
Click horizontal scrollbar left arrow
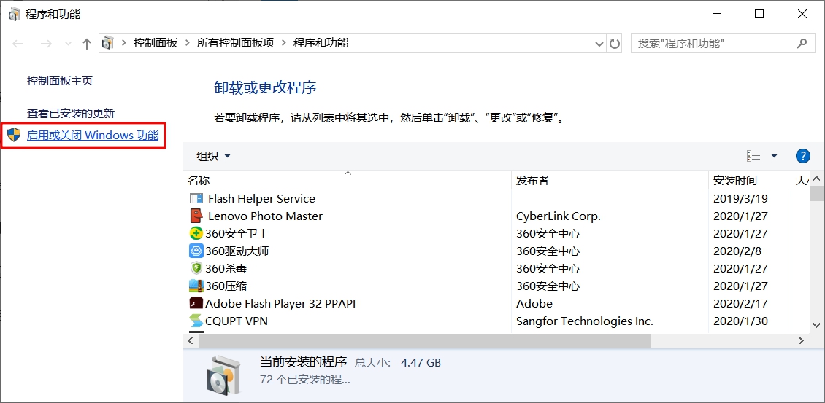[x=191, y=340]
